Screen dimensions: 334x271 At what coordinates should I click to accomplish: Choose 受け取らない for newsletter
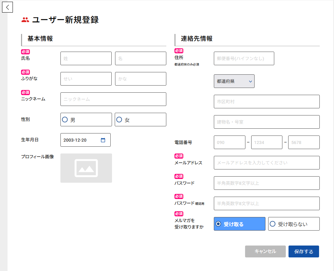coord(294,224)
